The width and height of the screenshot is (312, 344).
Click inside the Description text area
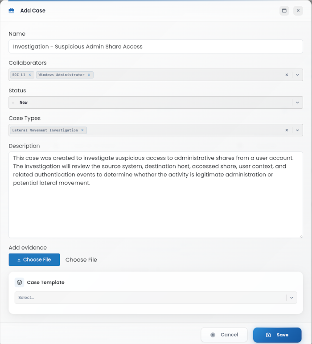(x=156, y=195)
